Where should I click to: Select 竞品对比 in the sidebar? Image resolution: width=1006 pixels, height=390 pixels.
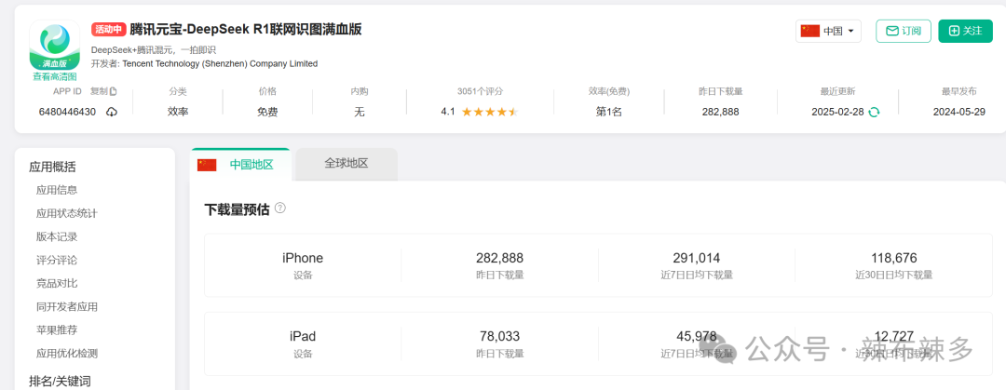tap(57, 283)
